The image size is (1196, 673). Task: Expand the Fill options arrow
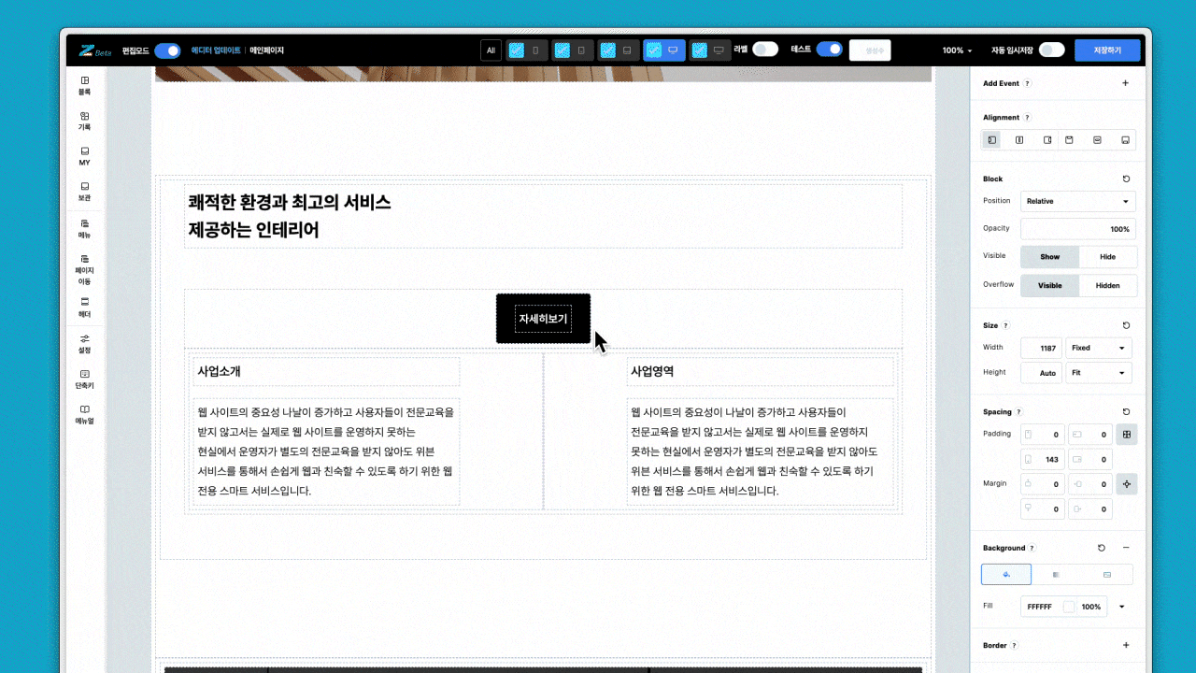click(x=1122, y=607)
